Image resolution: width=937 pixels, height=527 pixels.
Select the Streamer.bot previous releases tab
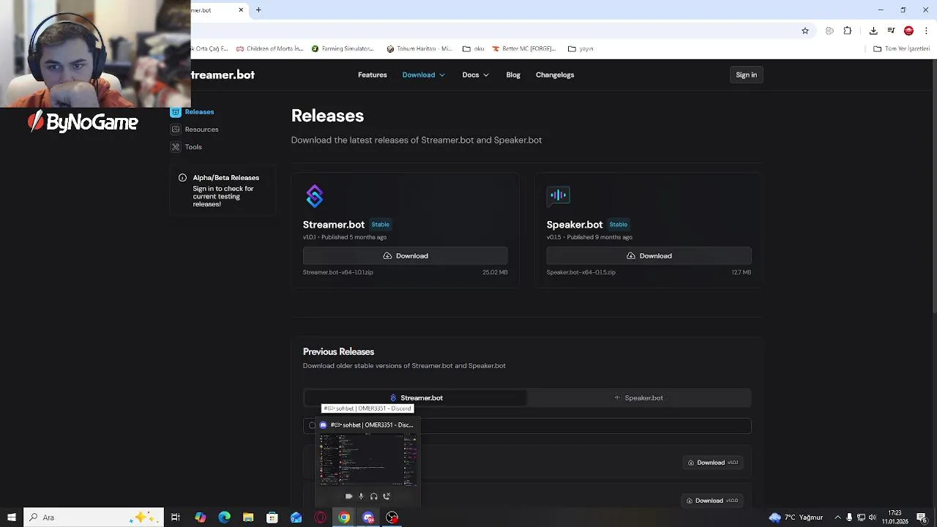[416, 398]
